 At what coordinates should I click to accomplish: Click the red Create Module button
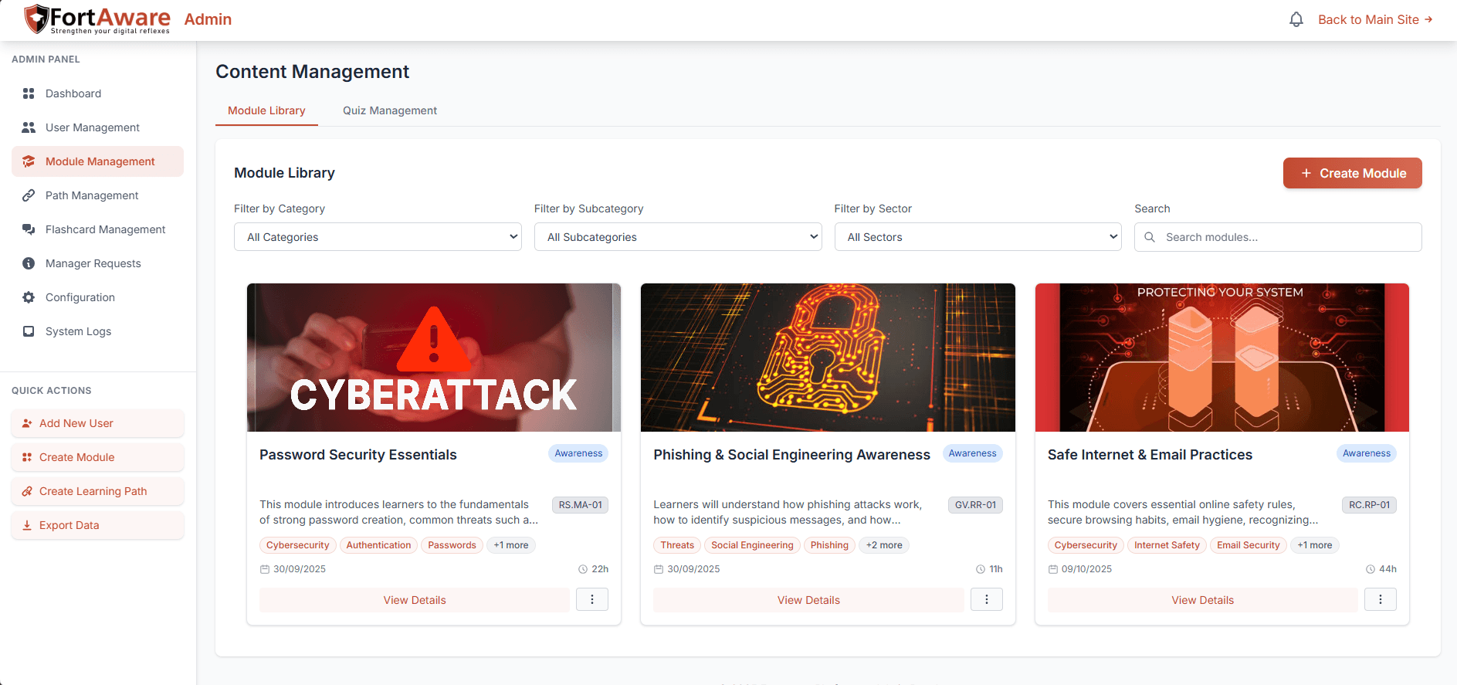(1353, 173)
